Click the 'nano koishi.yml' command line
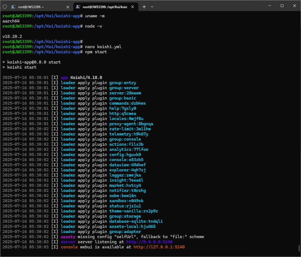The image size is (301, 257). coord(103,47)
